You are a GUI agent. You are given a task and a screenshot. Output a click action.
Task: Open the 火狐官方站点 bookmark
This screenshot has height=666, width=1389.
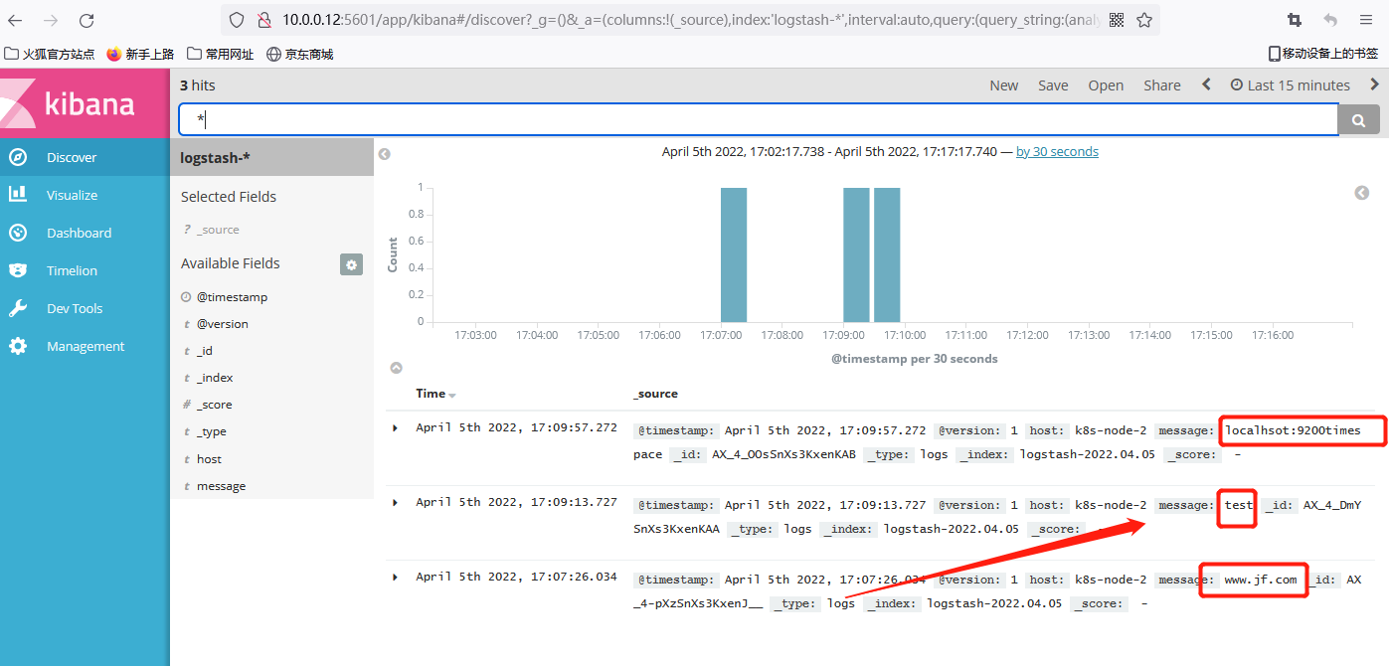tap(50, 54)
